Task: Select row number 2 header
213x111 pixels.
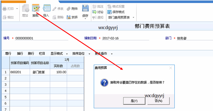Action: coord(5,78)
